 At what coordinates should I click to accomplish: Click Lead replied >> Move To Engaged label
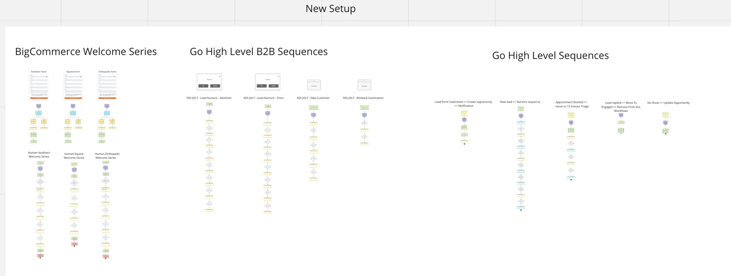[x=621, y=107]
